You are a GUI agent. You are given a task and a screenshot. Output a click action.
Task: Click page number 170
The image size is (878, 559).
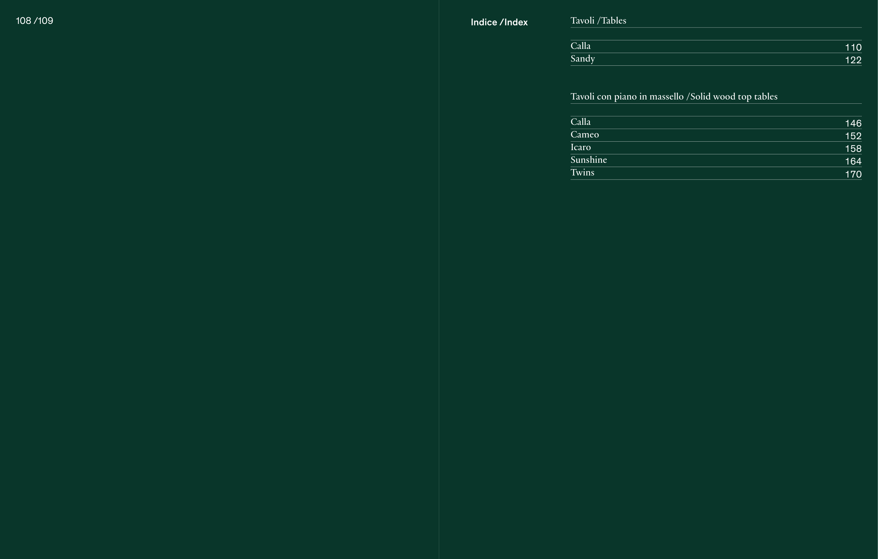point(853,174)
